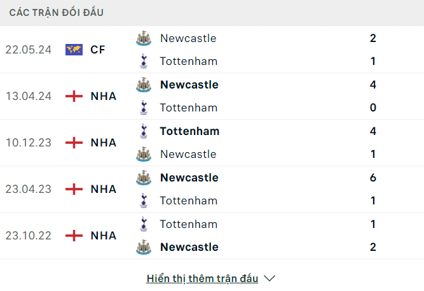Click England flag for 13.04.24 match
The image size is (424, 291).
74,96
